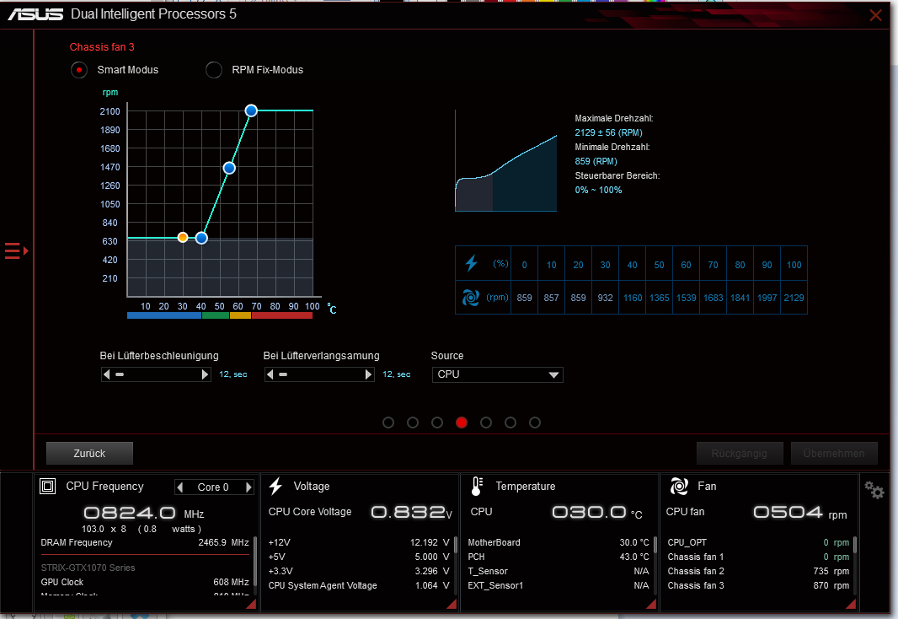Click the Temperature thermometer icon
The image size is (898, 619).
click(x=477, y=486)
